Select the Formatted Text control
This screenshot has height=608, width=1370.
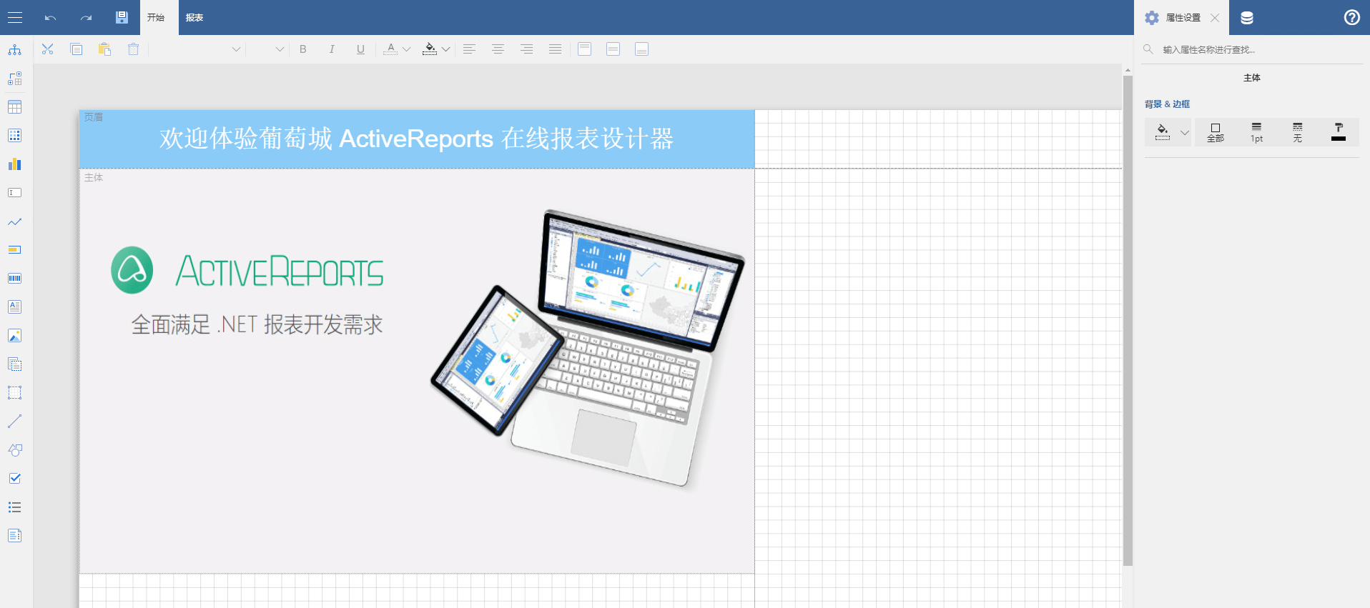tap(14, 307)
